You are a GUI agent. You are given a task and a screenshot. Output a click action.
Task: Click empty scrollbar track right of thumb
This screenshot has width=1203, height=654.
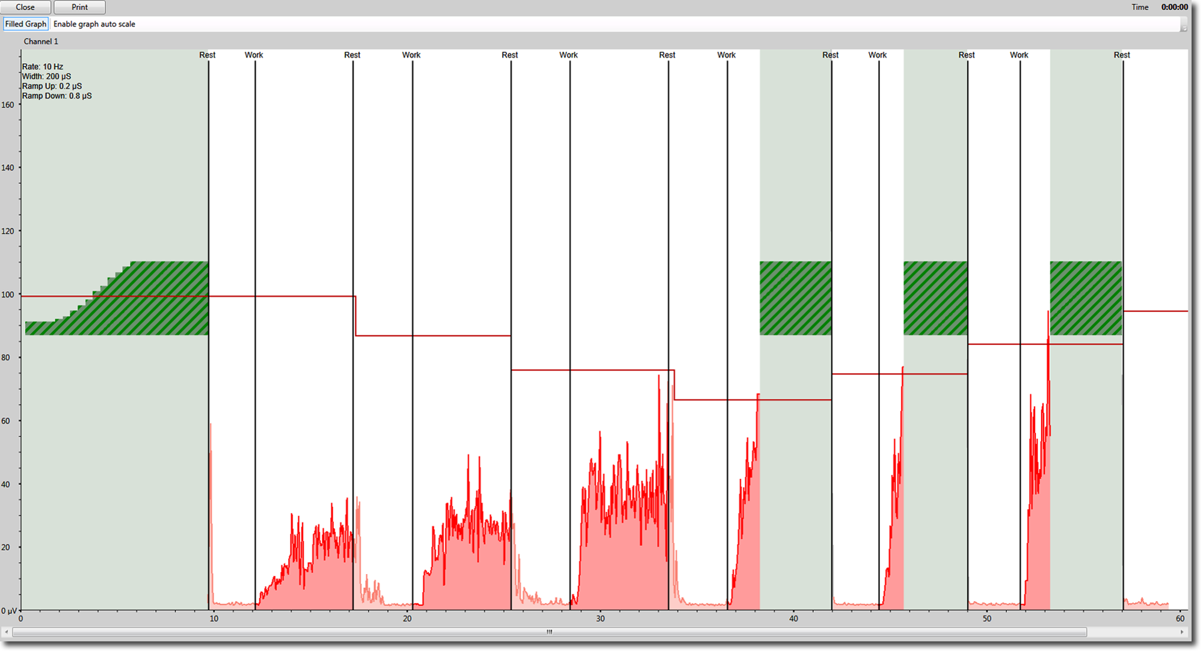[x=1131, y=632]
